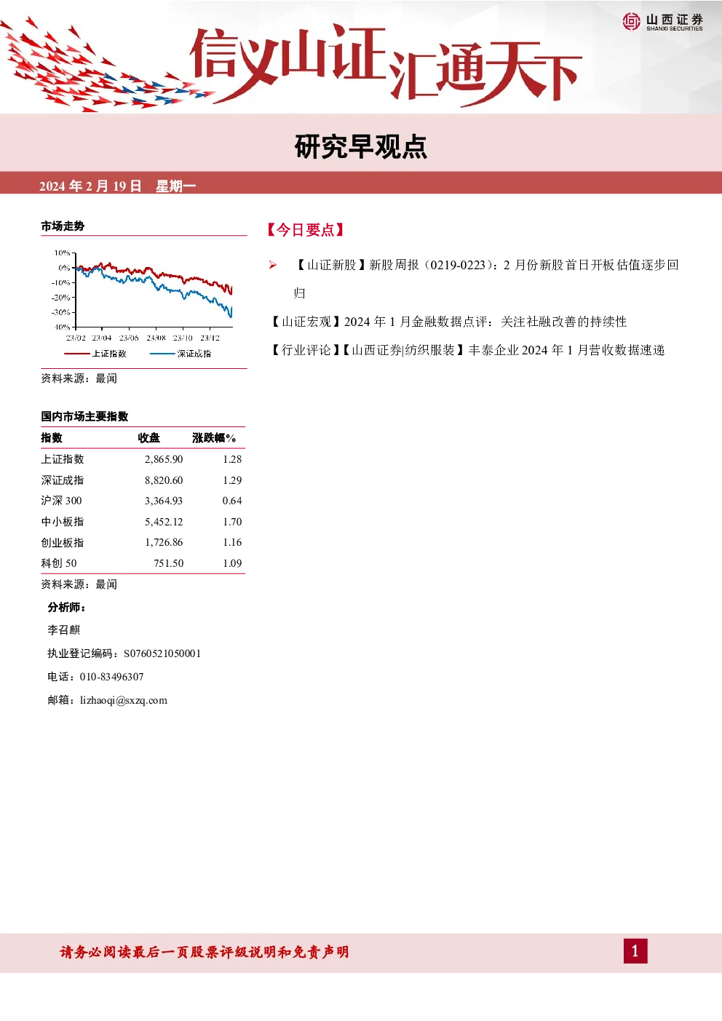Open the 山证宏观 金融数据点评 headline
Screen dimensions: 722x1021
click(x=448, y=322)
